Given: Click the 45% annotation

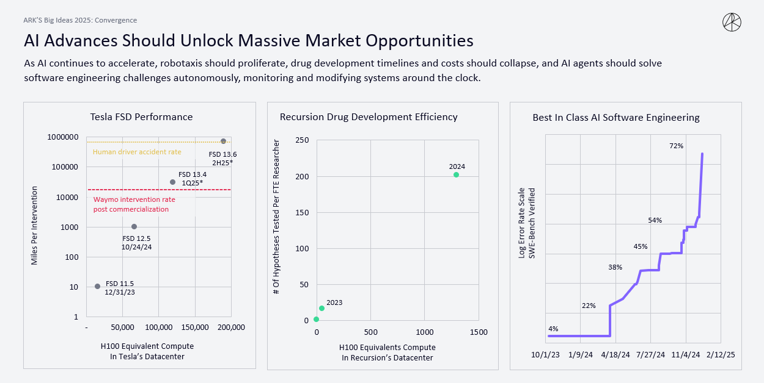Looking at the screenshot, I should (641, 246).
